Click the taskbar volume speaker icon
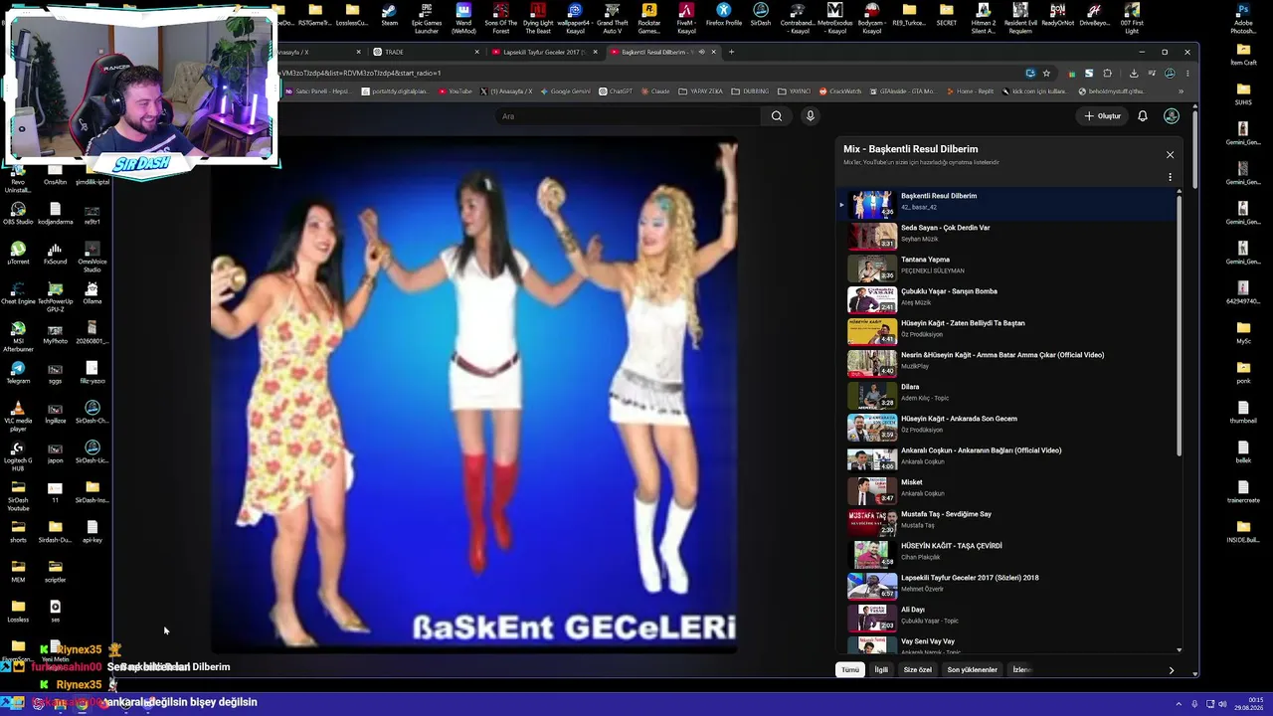This screenshot has width=1273, height=716. point(1222,704)
